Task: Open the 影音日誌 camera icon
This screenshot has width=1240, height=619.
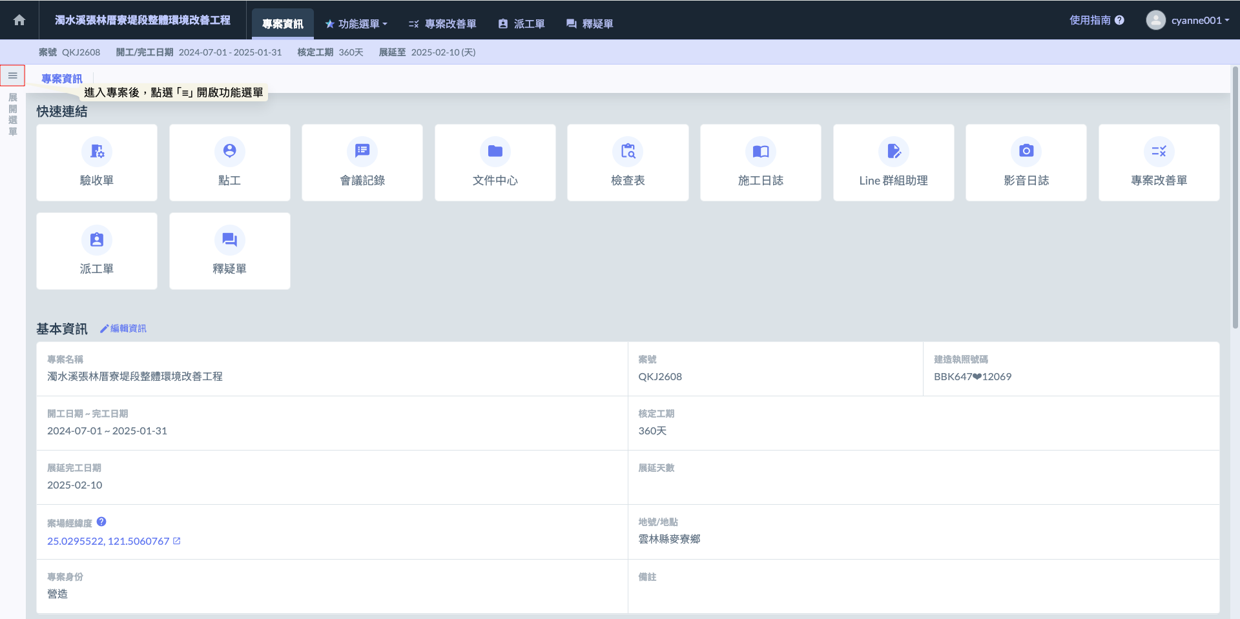Action: click(x=1026, y=151)
